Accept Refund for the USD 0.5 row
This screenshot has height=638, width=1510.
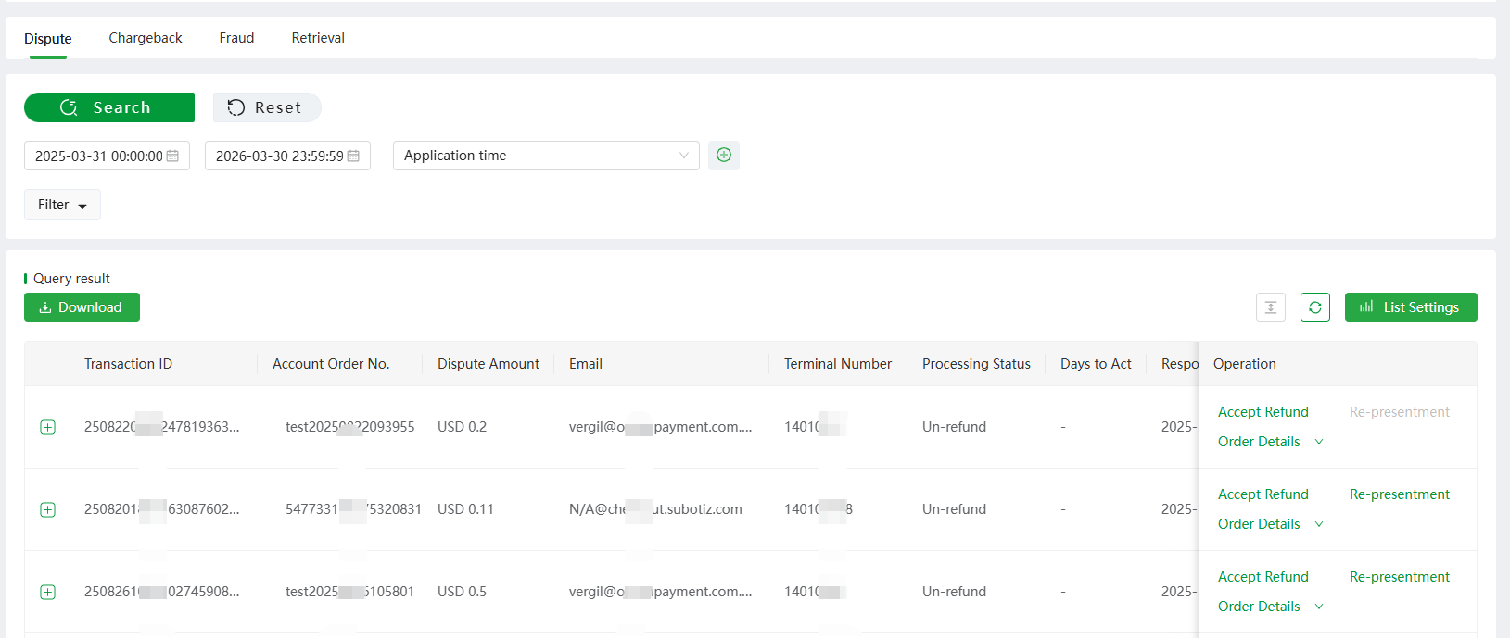click(x=1263, y=577)
